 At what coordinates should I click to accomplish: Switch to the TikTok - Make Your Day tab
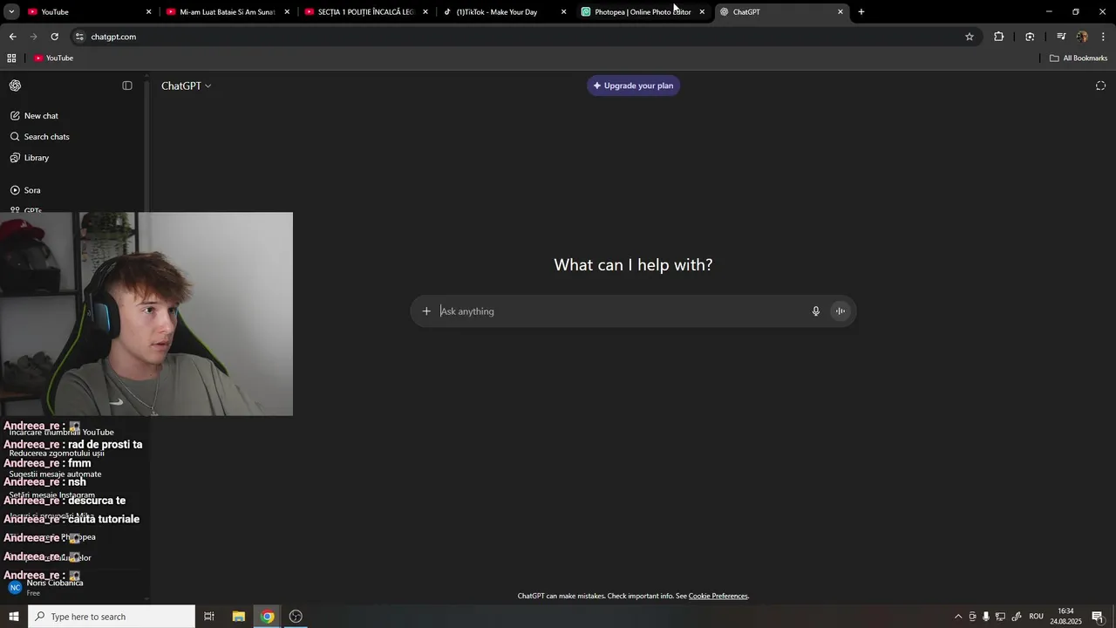[x=505, y=11]
